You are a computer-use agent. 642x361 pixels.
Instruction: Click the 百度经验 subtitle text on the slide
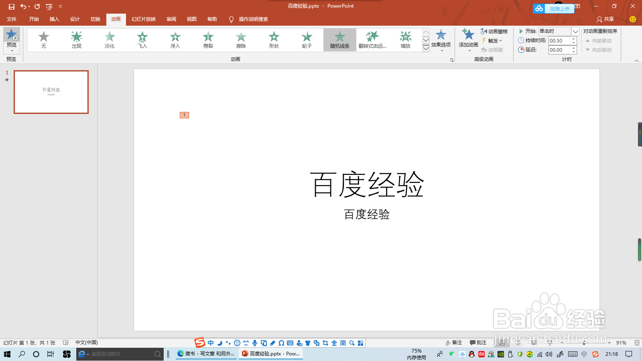tap(367, 214)
